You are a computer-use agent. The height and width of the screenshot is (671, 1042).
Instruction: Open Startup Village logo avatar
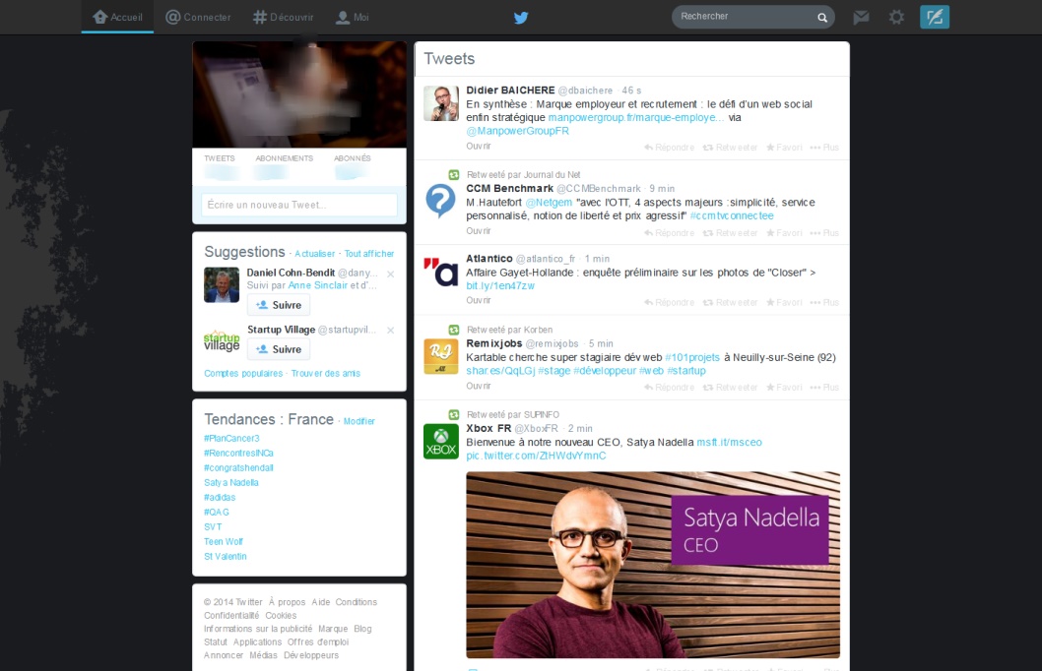tap(222, 341)
